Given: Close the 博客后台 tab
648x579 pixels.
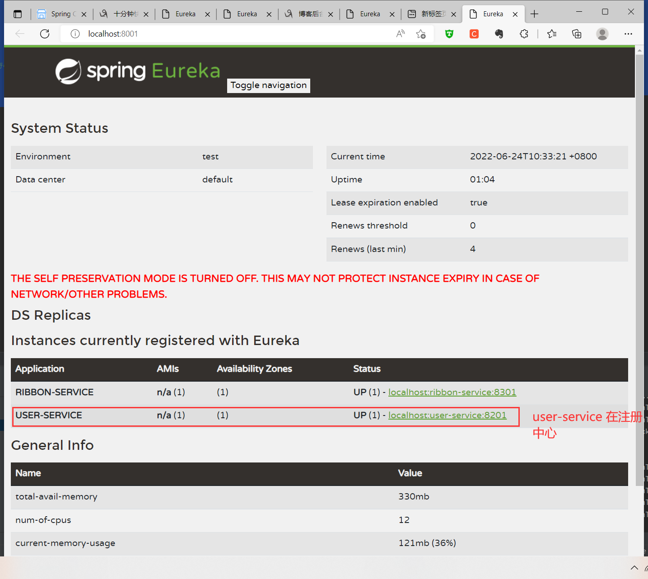Looking at the screenshot, I should coord(331,14).
